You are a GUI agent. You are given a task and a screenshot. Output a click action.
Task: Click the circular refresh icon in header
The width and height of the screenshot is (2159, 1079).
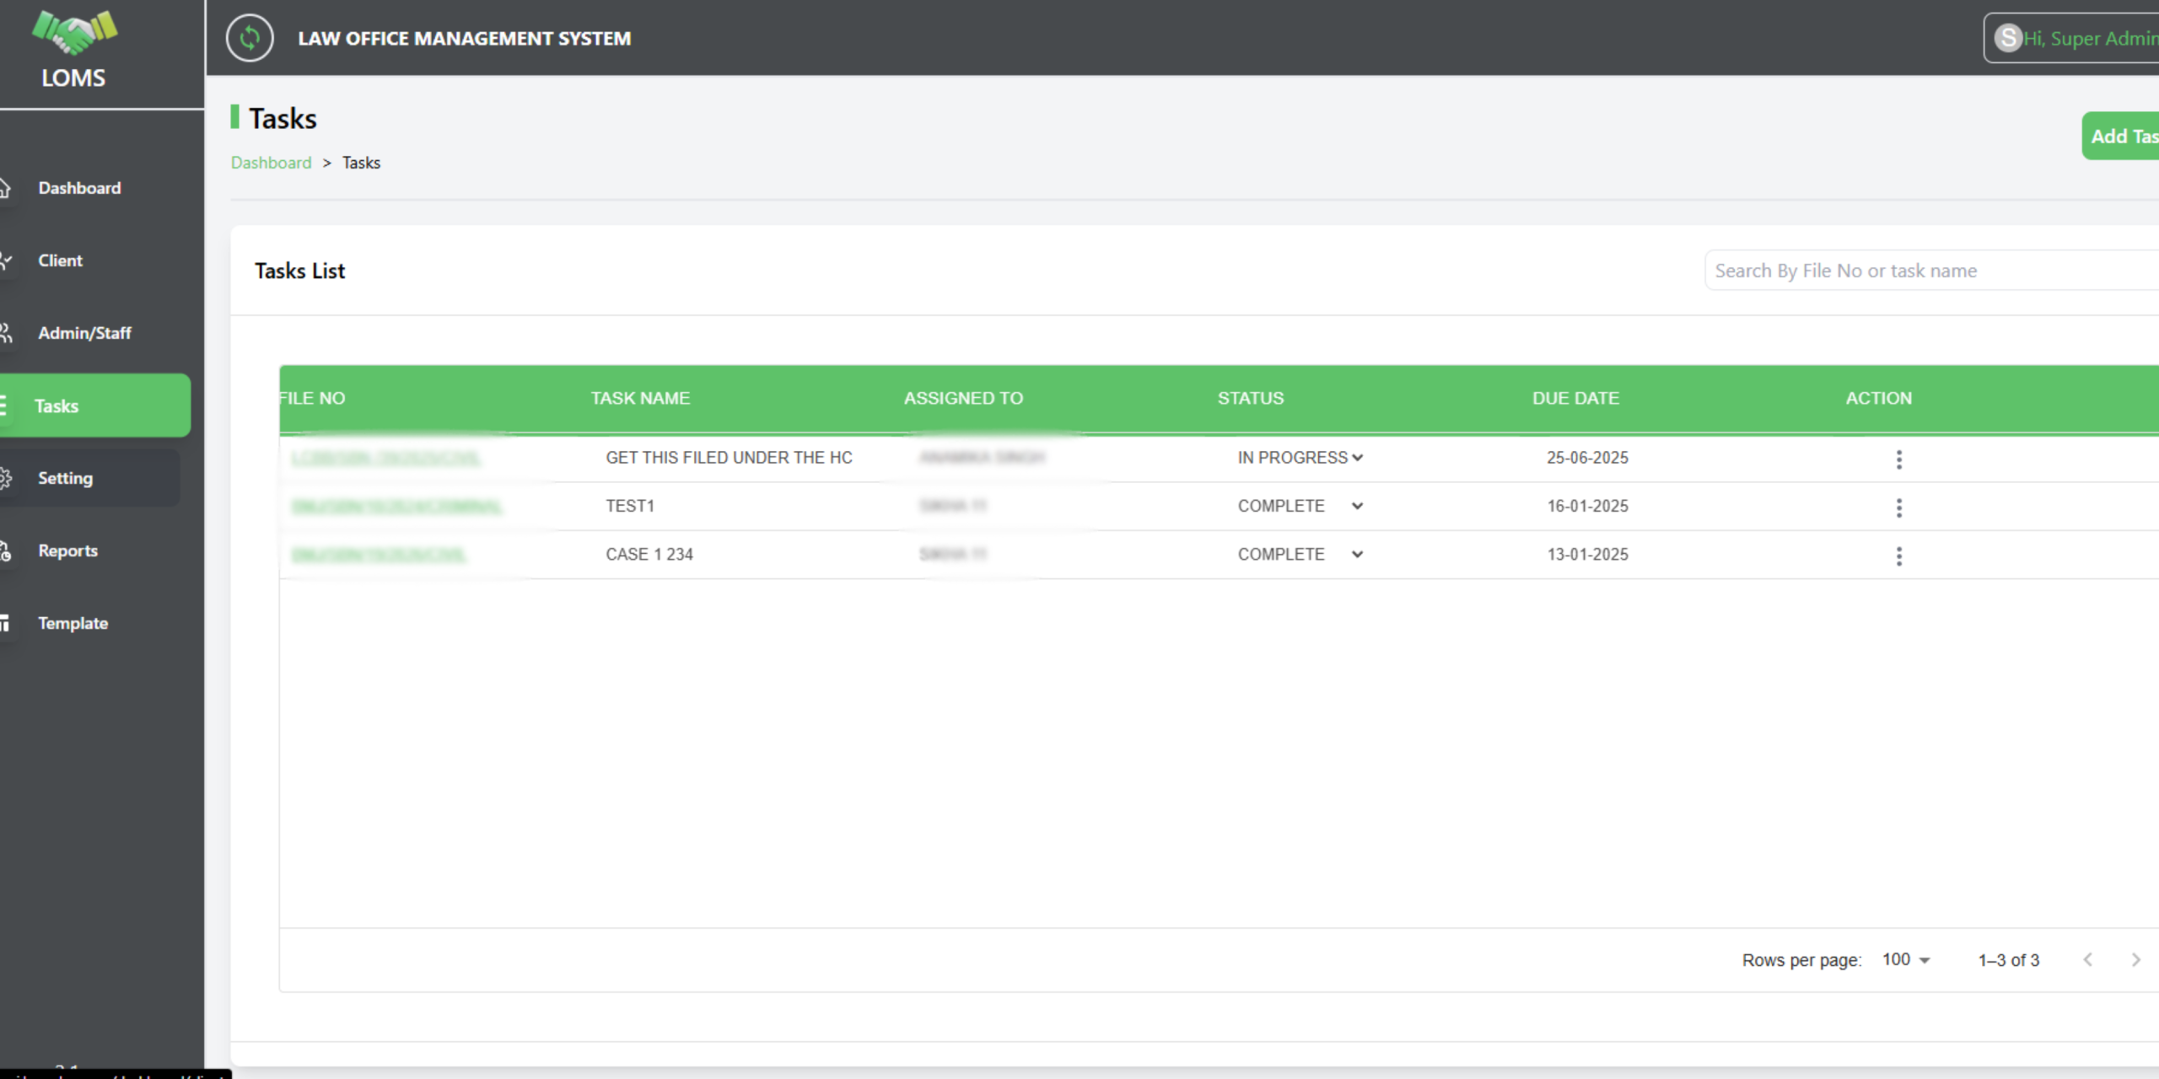click(250, 38)
